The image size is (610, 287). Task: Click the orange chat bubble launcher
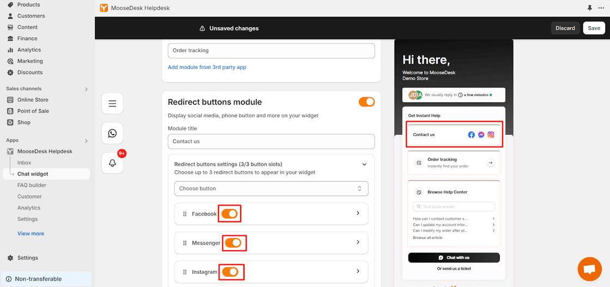click(x=590, y=269)
